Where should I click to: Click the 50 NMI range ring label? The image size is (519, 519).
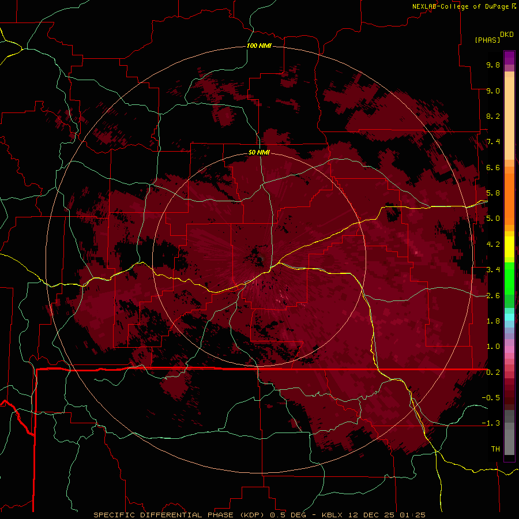[259, 152]
